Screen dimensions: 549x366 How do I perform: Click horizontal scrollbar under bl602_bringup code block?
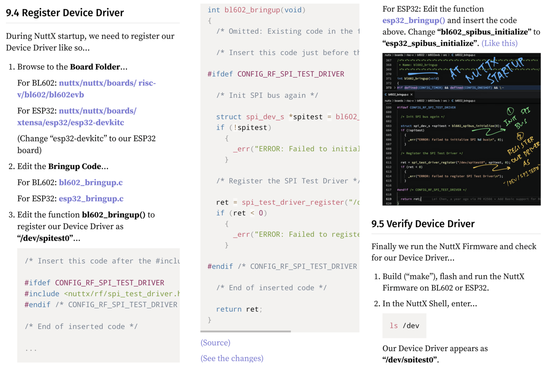(245, 331)
